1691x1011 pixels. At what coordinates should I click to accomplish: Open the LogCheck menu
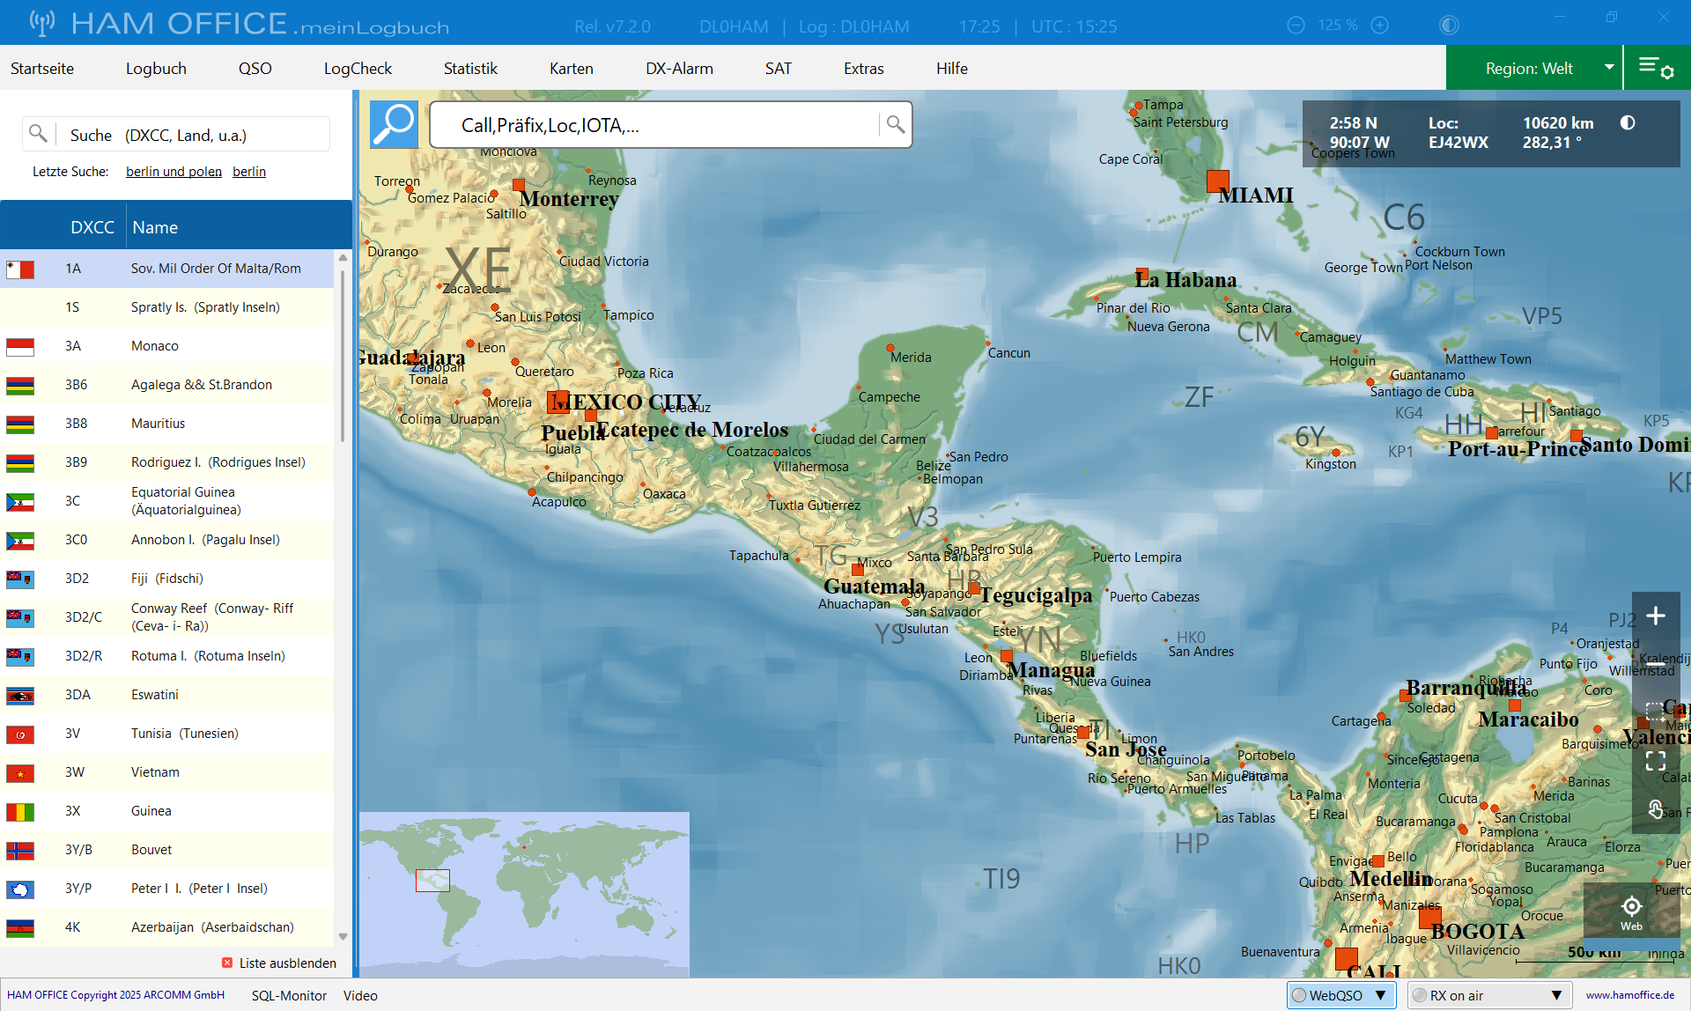(x=358, y=68)
